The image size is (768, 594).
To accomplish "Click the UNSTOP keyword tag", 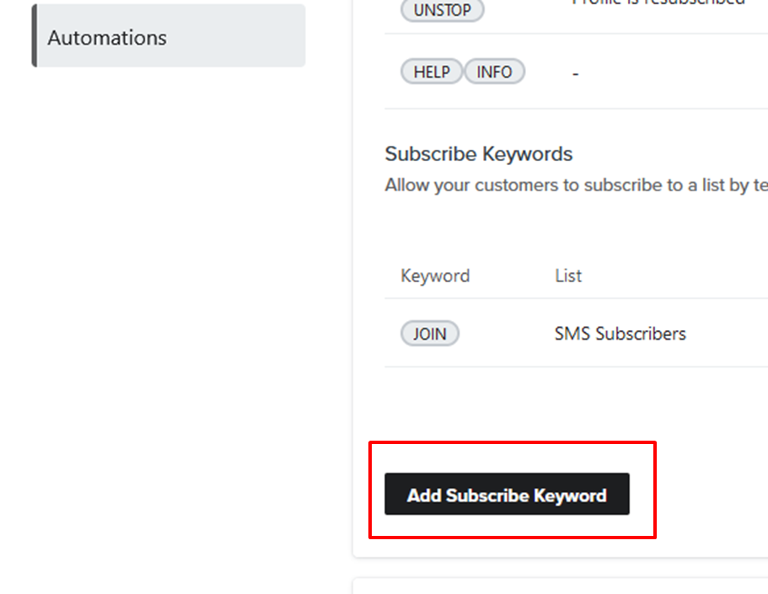I will tap(442, 11).
